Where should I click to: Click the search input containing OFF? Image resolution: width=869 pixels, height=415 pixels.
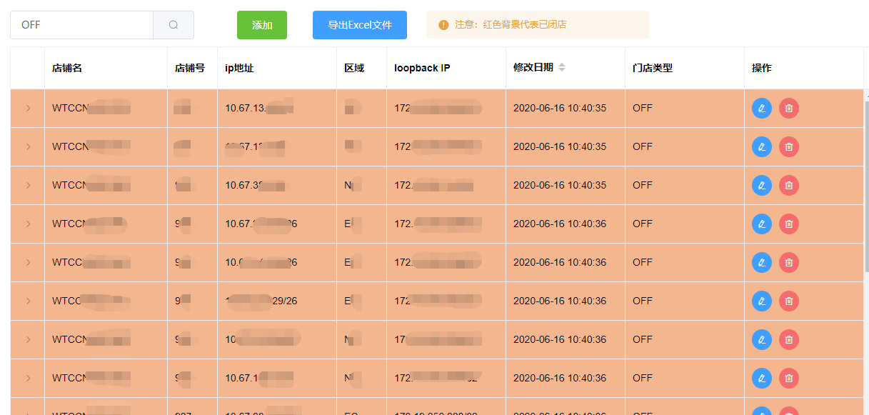[x=81, y=24]
